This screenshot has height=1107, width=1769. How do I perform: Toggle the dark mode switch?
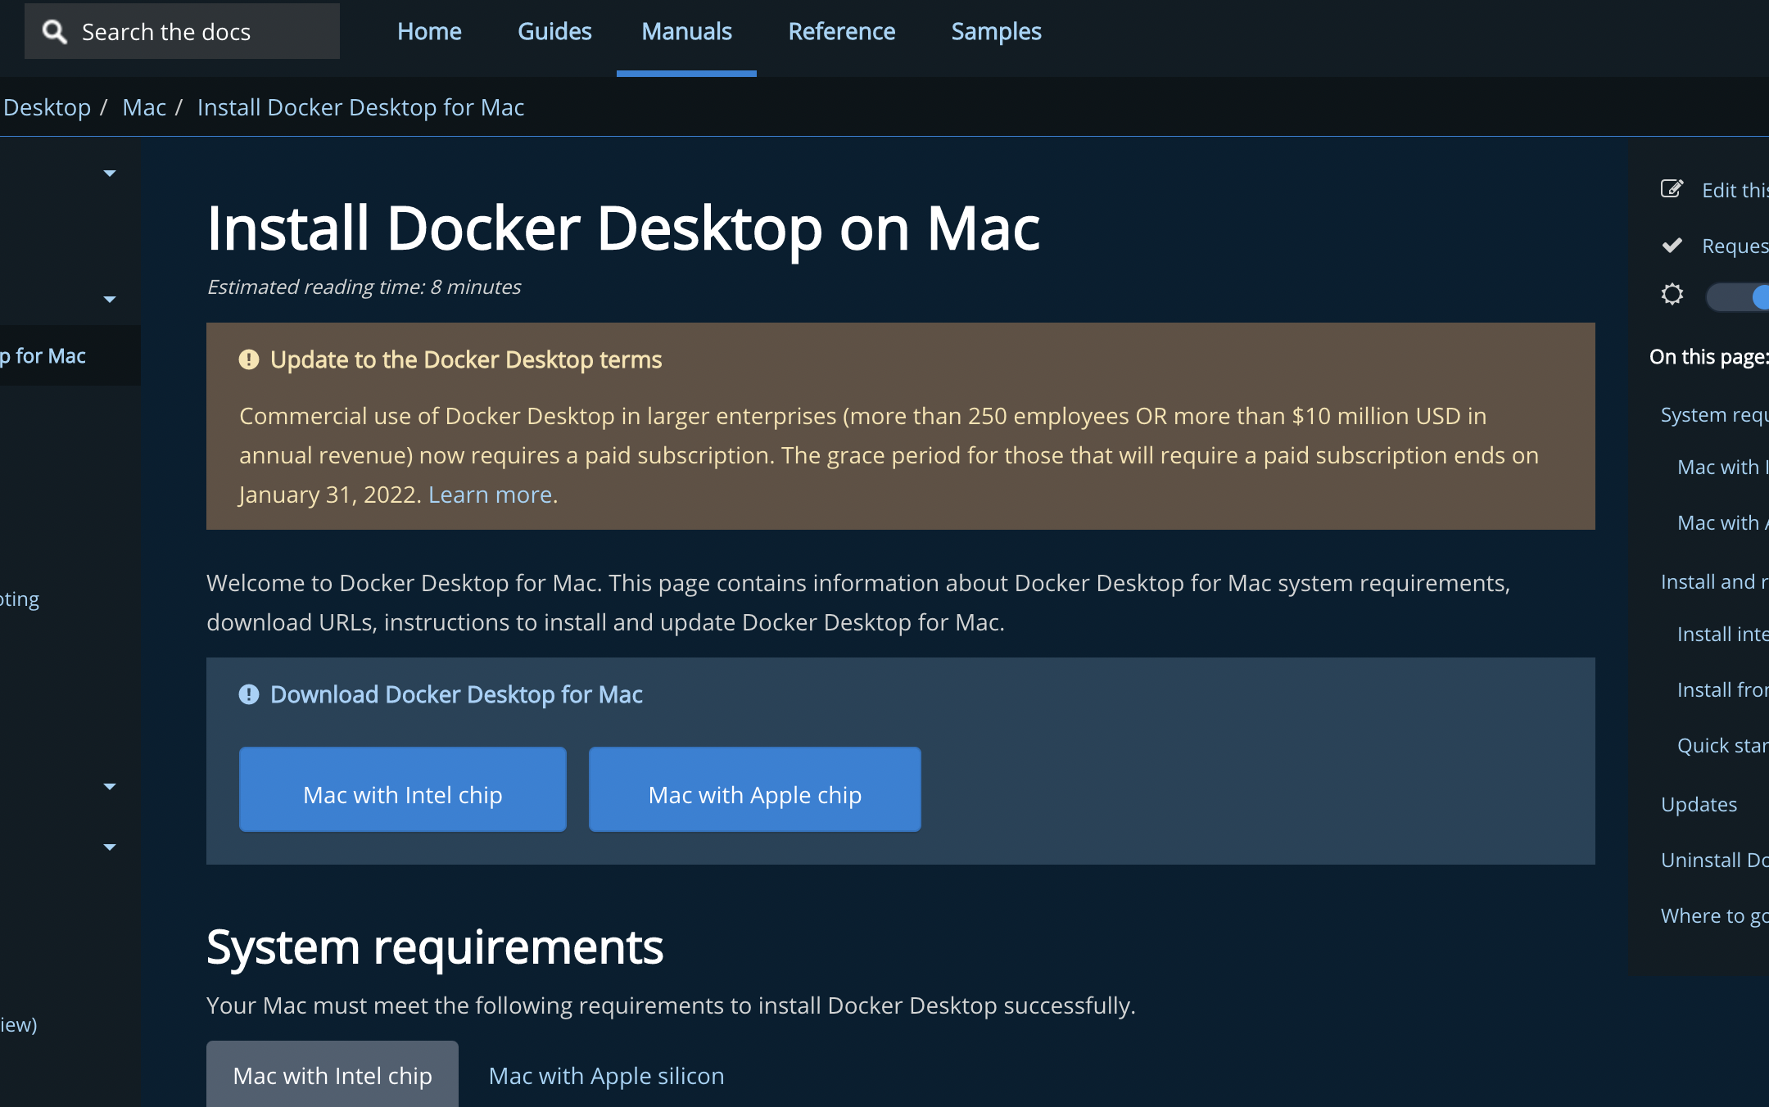coord(1738,296)
